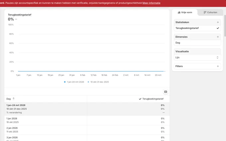
Task: Select the 1 jan 2026 table row
Action: [87, 120]
